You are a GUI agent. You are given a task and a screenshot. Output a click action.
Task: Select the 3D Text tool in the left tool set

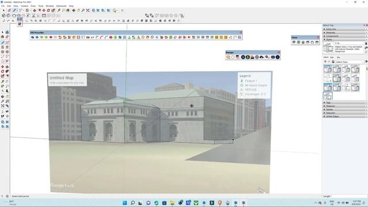pos(7,91)
